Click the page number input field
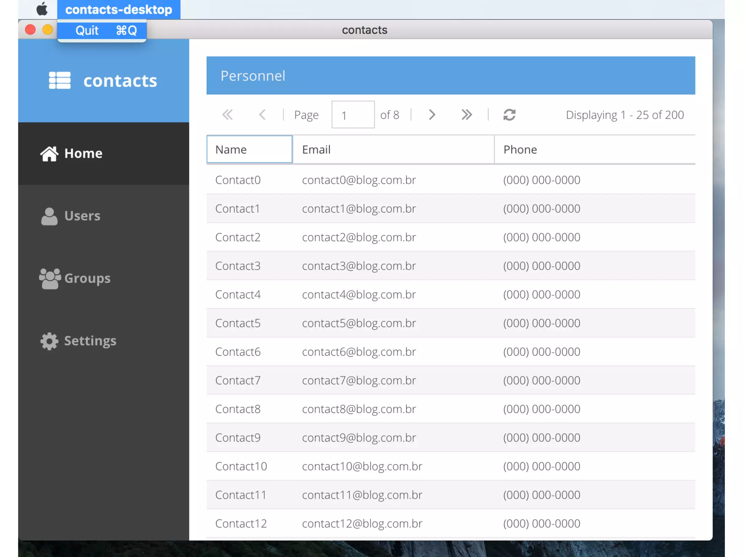The image size is (743, 557). (353, 115)
